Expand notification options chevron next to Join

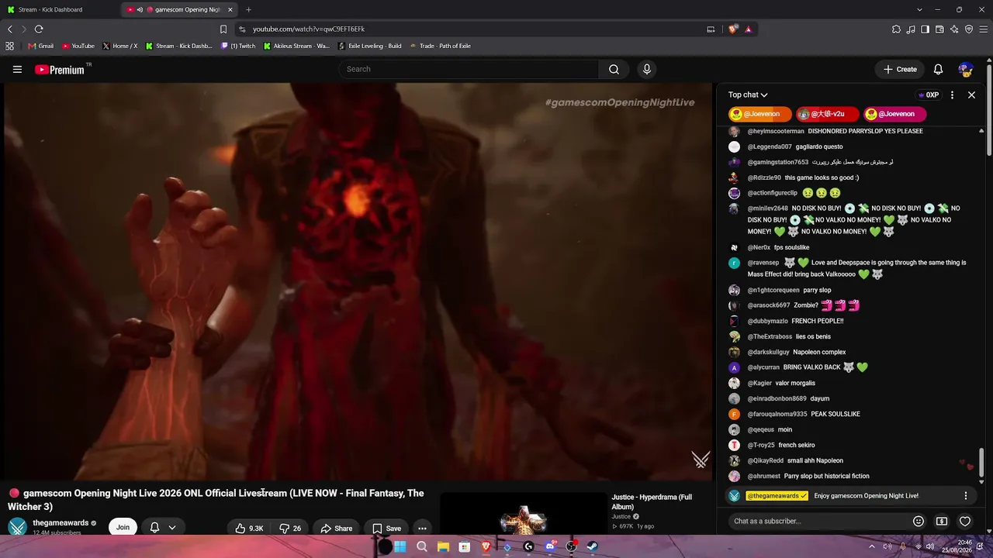tap(172, 528)
